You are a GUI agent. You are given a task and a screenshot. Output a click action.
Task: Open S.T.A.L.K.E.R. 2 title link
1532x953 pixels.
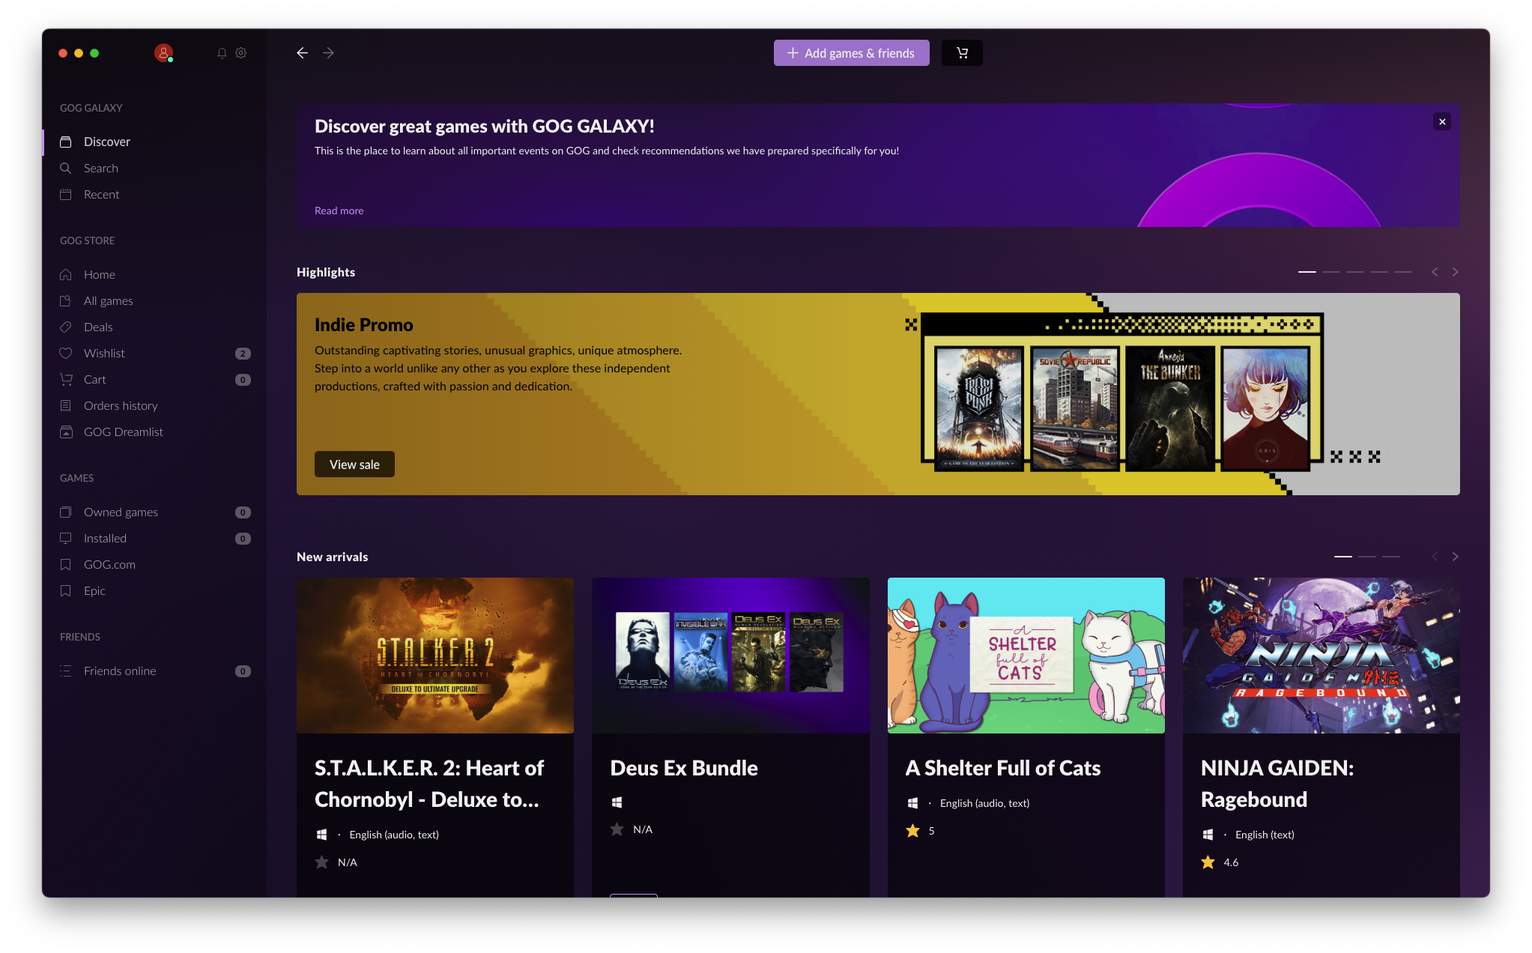click(429, 784)
